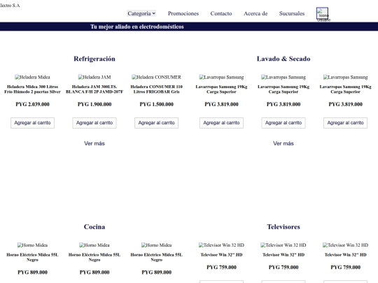Add the last Lavarropas Samsung to cart
Image resolution: width=378 pixels, height=283 pixels.
(x=346, y=123)
